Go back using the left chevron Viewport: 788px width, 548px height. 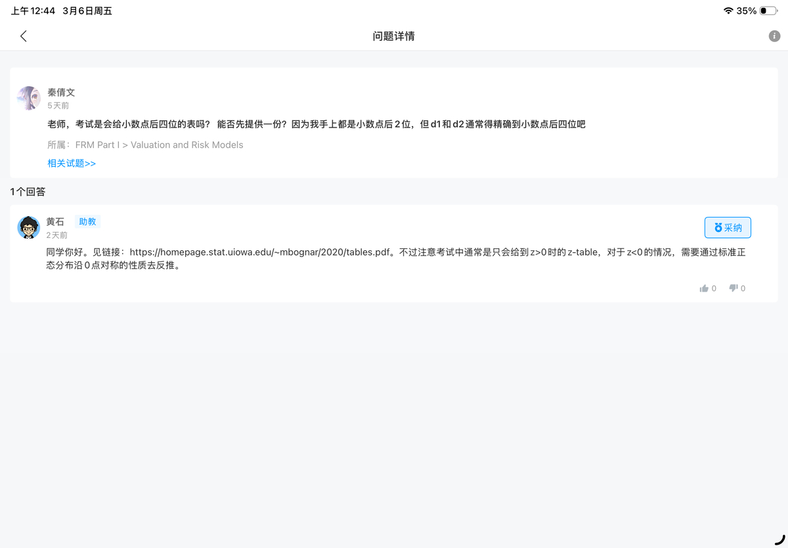24,36
